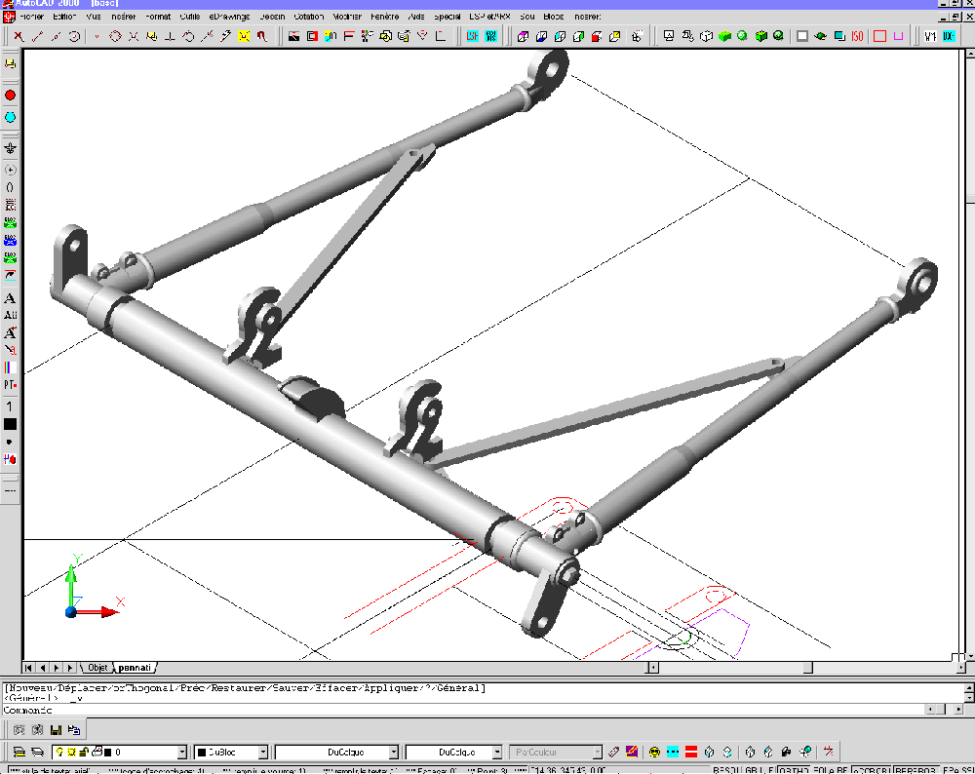Open the Format menu

(158, 17)
